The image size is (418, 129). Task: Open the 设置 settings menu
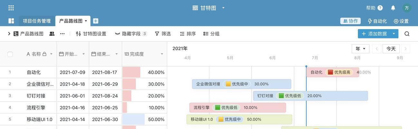click(x=401, y=21)
